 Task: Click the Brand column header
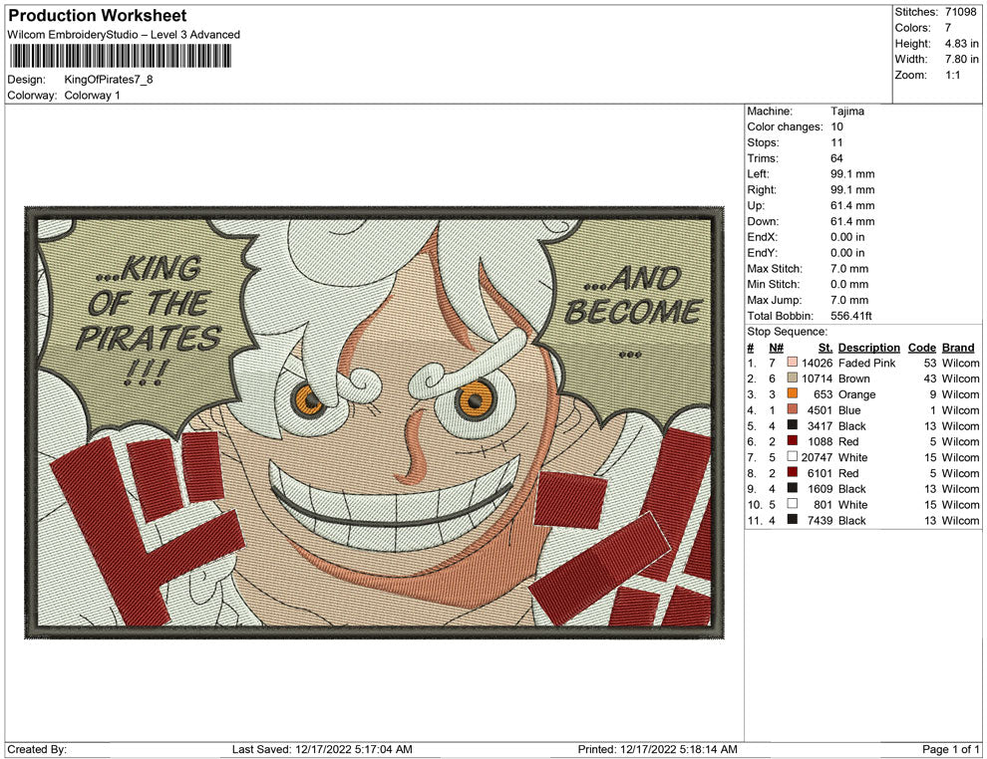tap(957, 347)
